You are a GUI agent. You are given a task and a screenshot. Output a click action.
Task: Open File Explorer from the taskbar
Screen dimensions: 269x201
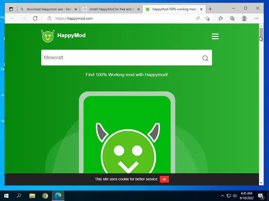32,196
